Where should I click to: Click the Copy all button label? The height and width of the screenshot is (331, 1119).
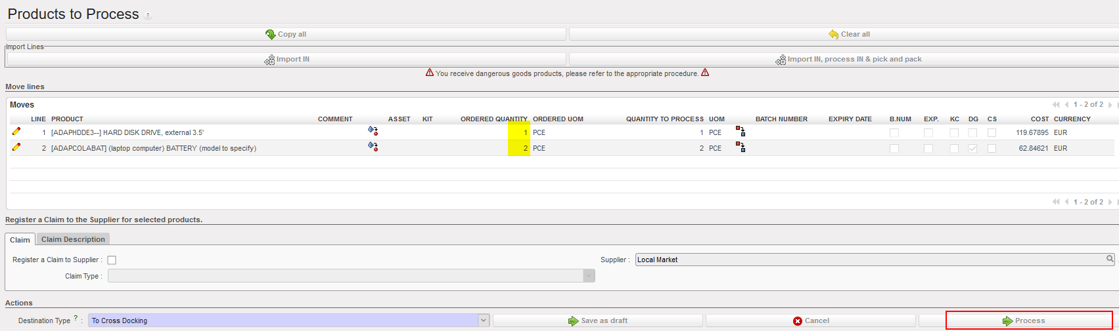292,34
